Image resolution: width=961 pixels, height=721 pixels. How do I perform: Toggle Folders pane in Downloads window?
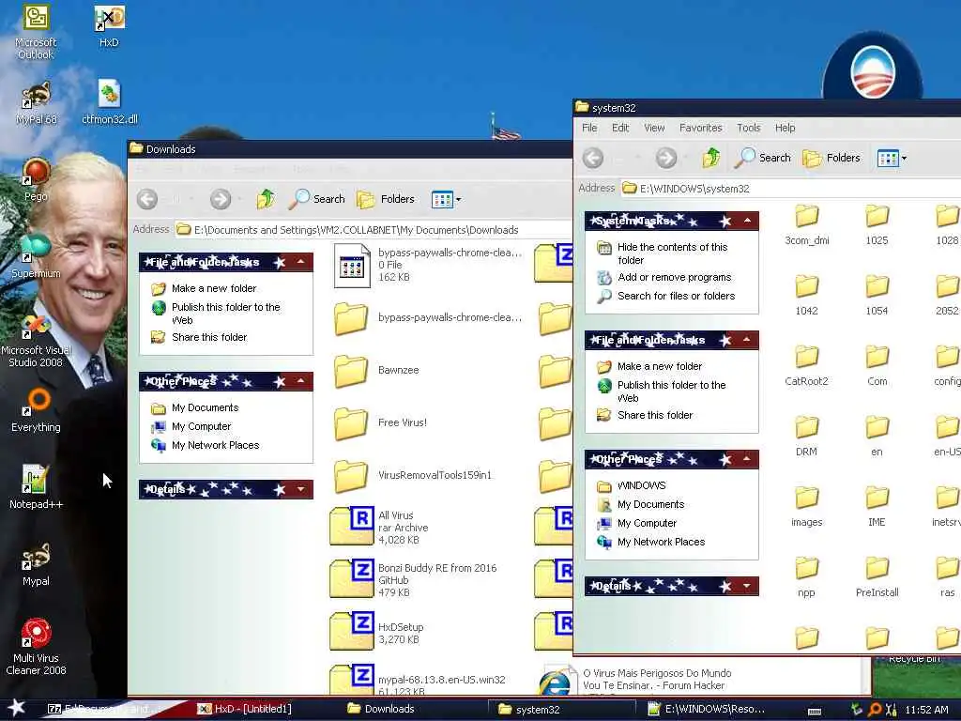tap(386, 199)
